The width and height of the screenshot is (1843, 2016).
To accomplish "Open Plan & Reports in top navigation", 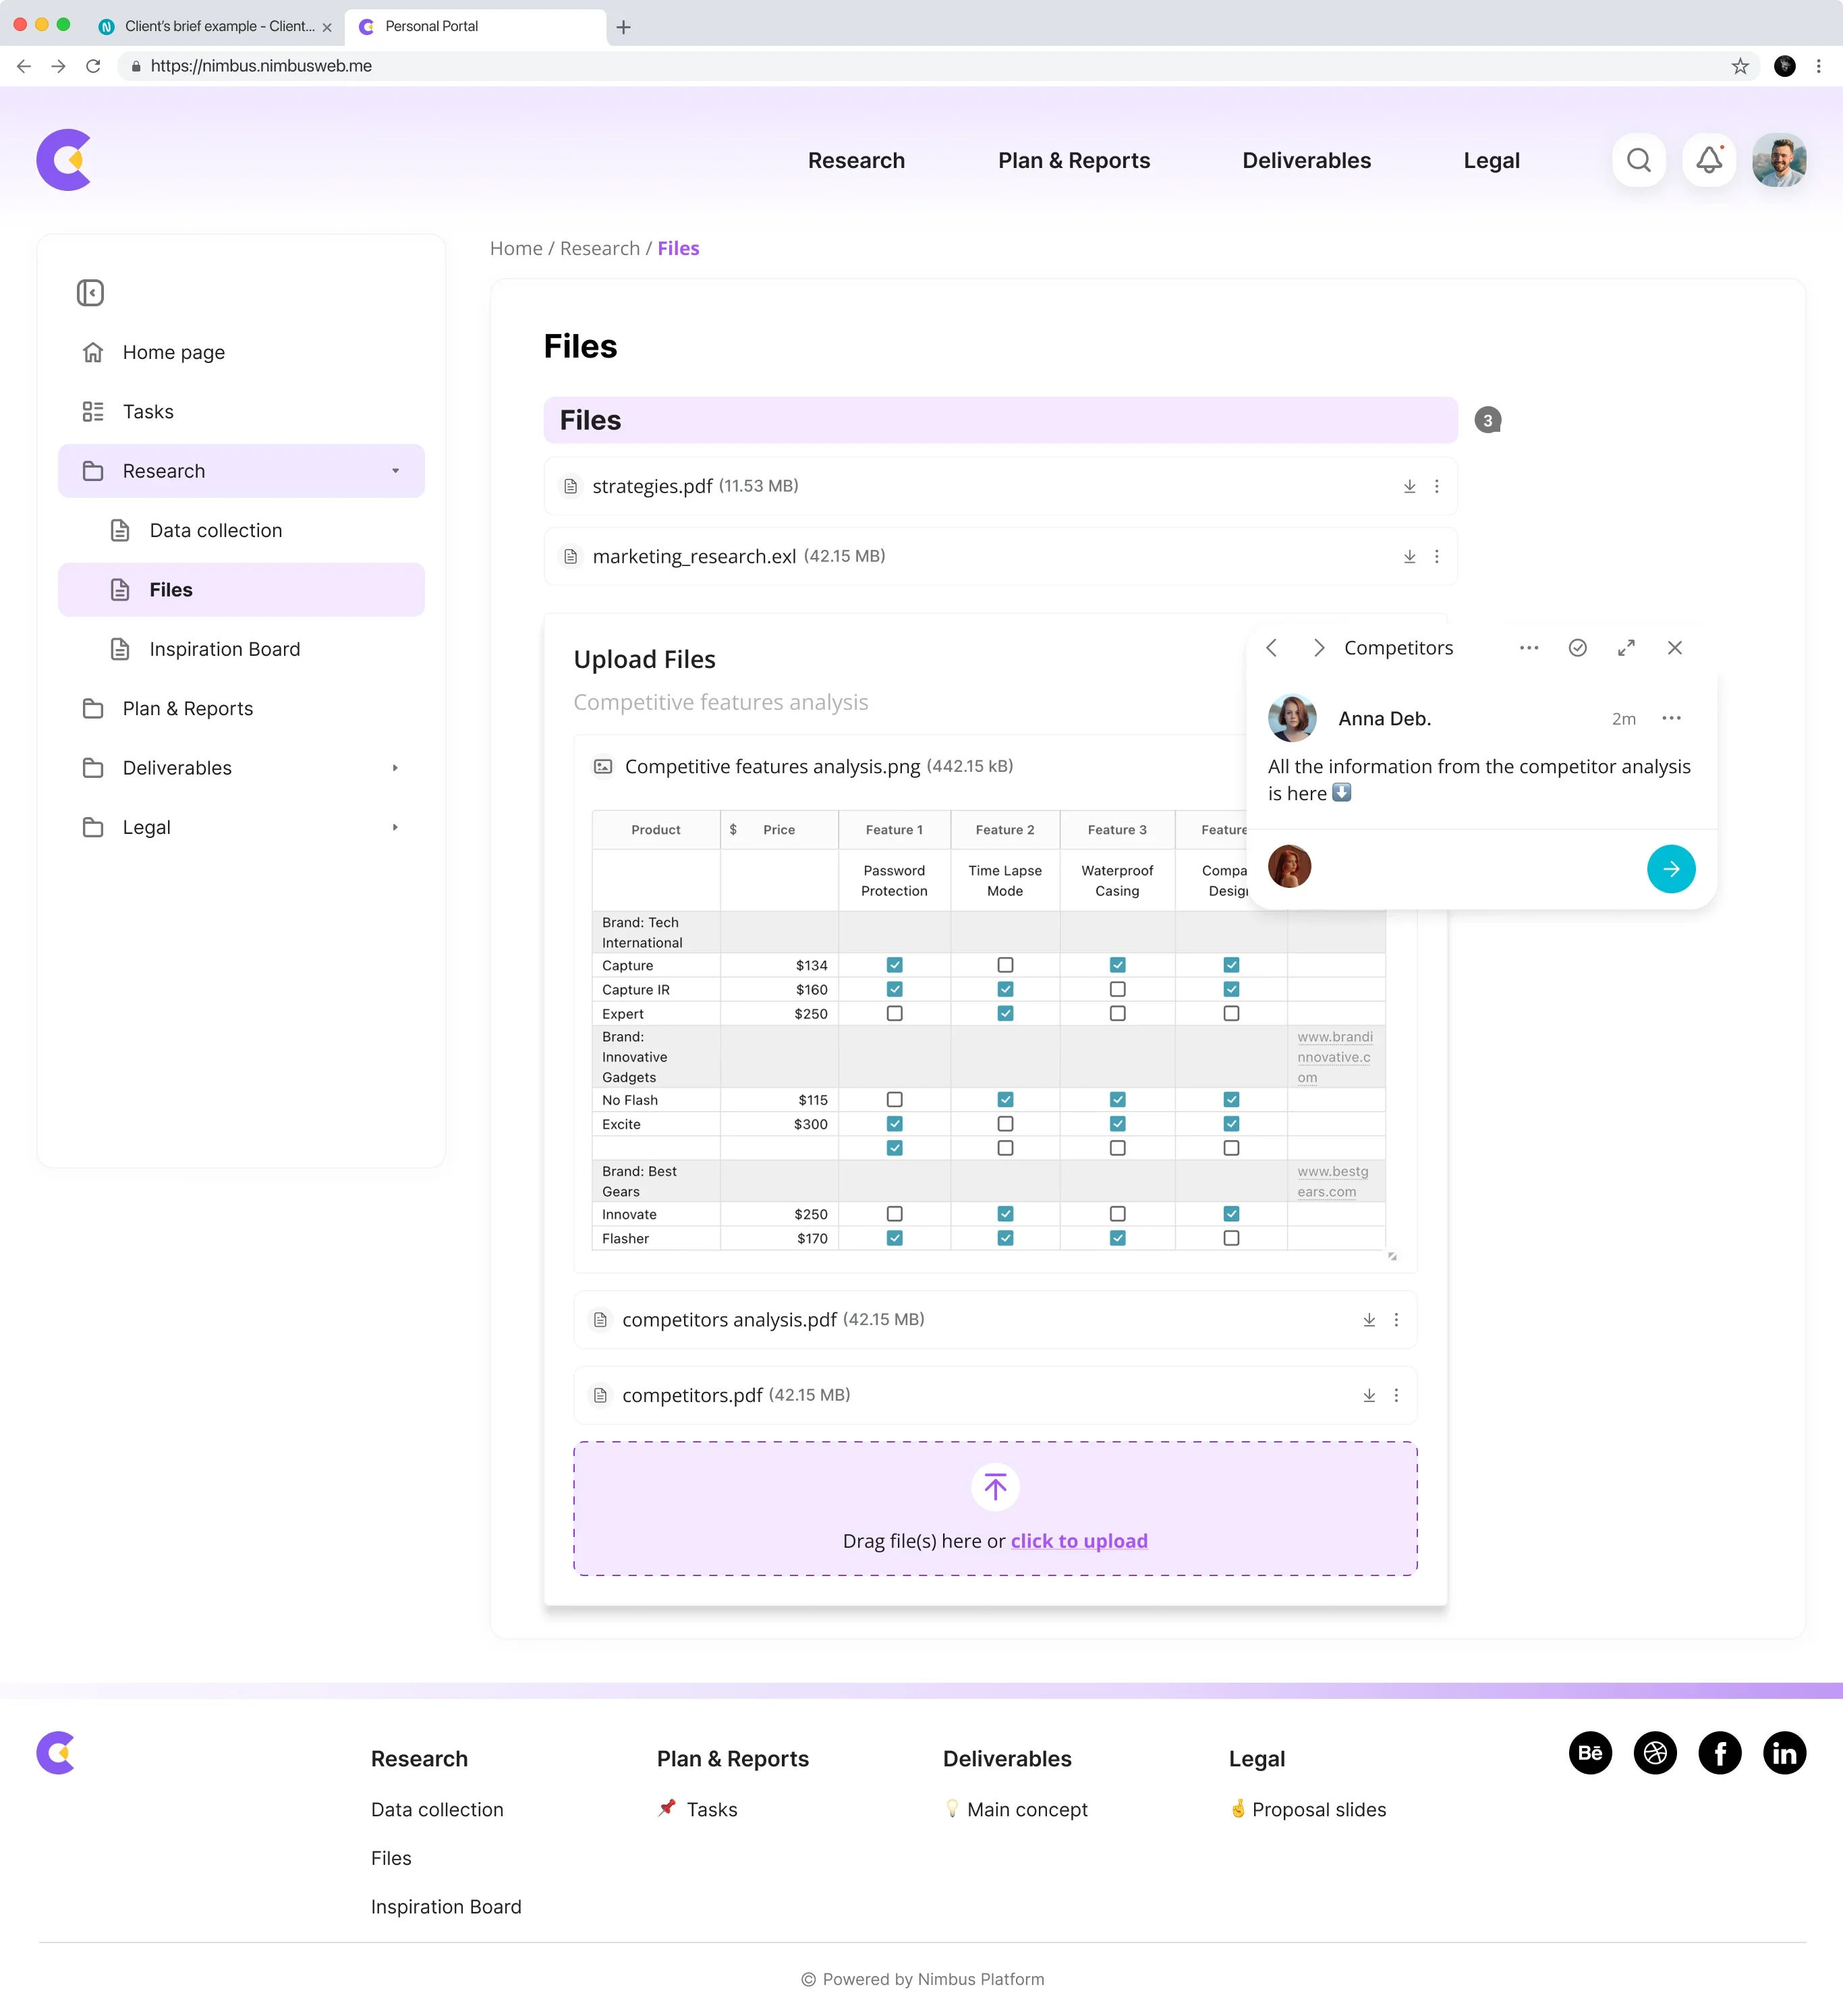I will pyautogui.click(x=1074, y=161).
